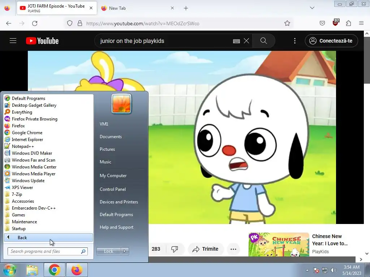Bookmark this page with the star
The width and height of the screenshot is (370, 277).
point(287,23)
